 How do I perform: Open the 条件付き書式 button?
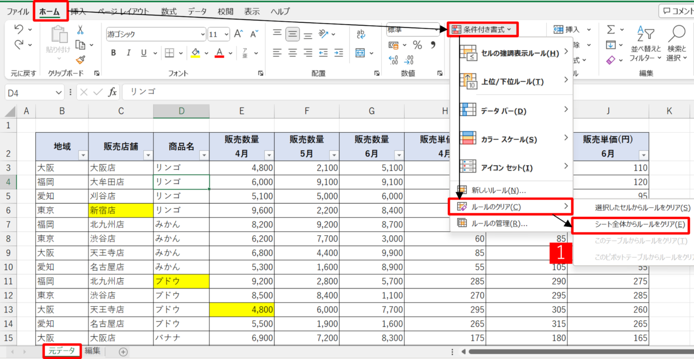pos(481,29)
